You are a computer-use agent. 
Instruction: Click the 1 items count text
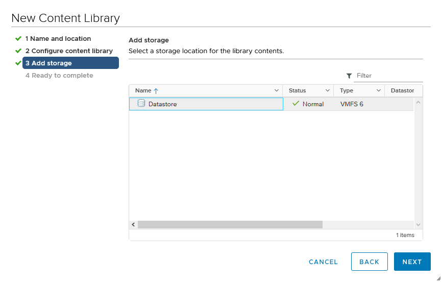(405, 235)
